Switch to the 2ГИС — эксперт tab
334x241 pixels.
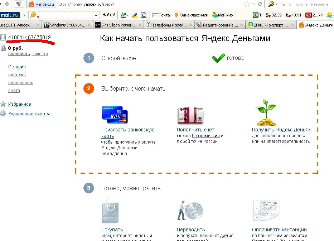[271, 25]
